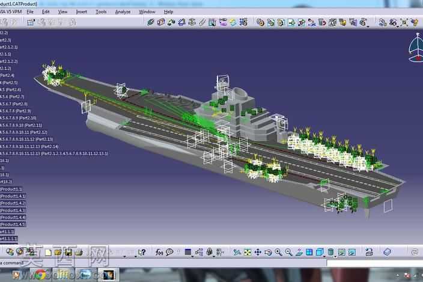Insert a new Component
Screen dimensions: 423x282
(x=260, y=22)
